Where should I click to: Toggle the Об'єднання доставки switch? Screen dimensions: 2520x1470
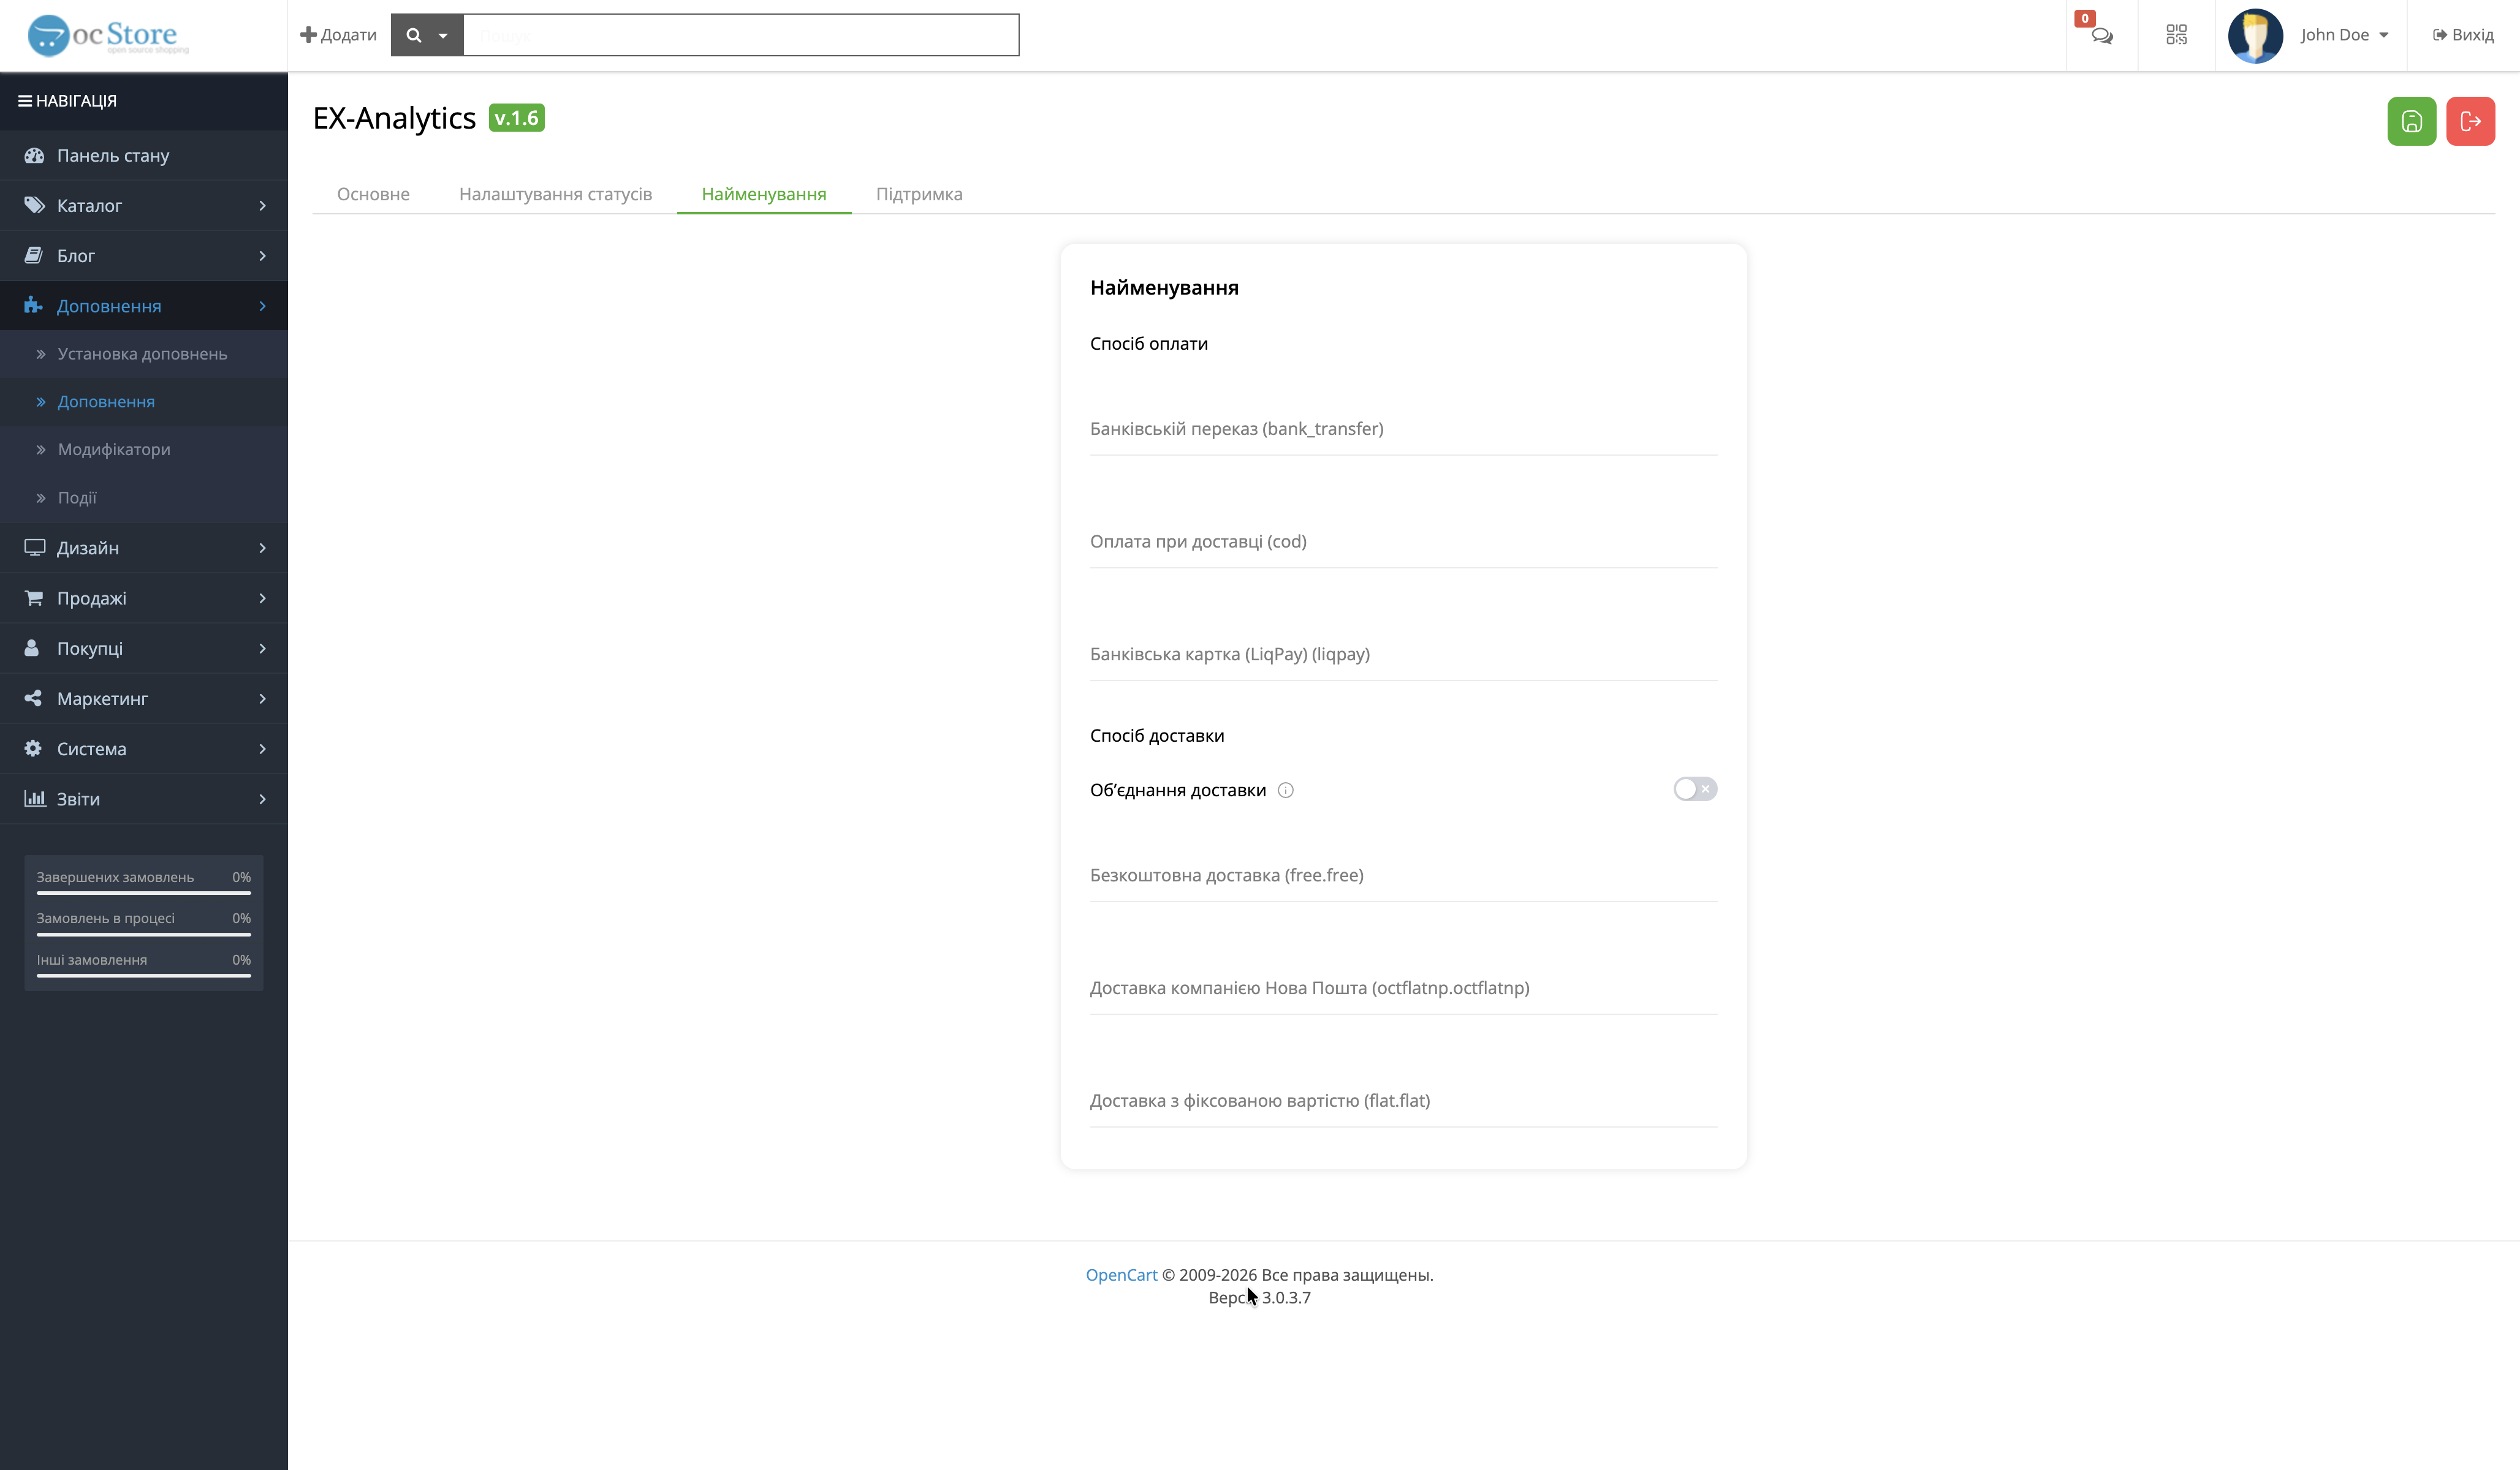[x=1694, y=790]
